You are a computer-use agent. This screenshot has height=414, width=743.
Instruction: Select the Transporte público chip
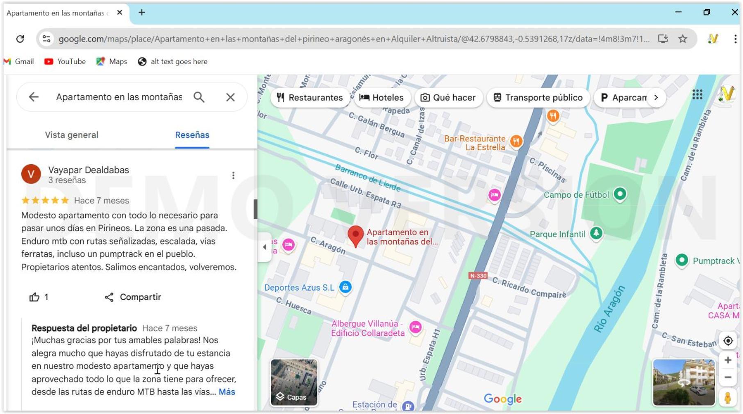click(x=538, y=98)
